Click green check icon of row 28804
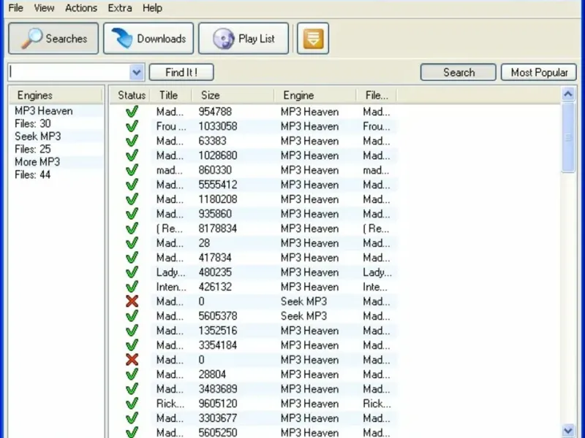The width and height of the screenshot is (585, 438). click(x=132, y=374)
